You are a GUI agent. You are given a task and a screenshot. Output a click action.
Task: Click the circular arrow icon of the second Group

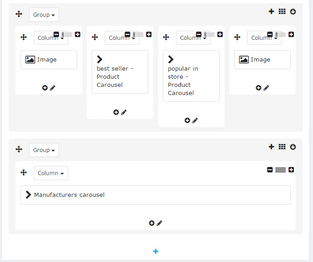pos(293,147)
